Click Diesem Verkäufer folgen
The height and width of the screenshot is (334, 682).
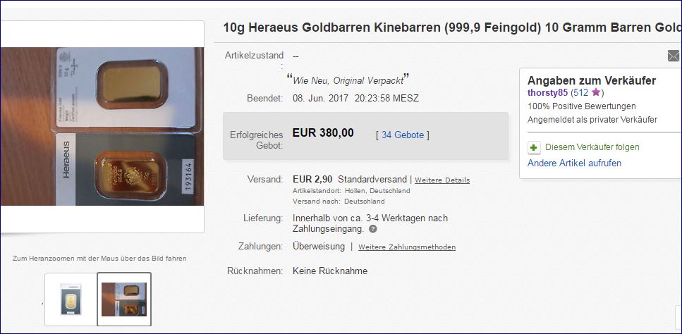(592, 147)
